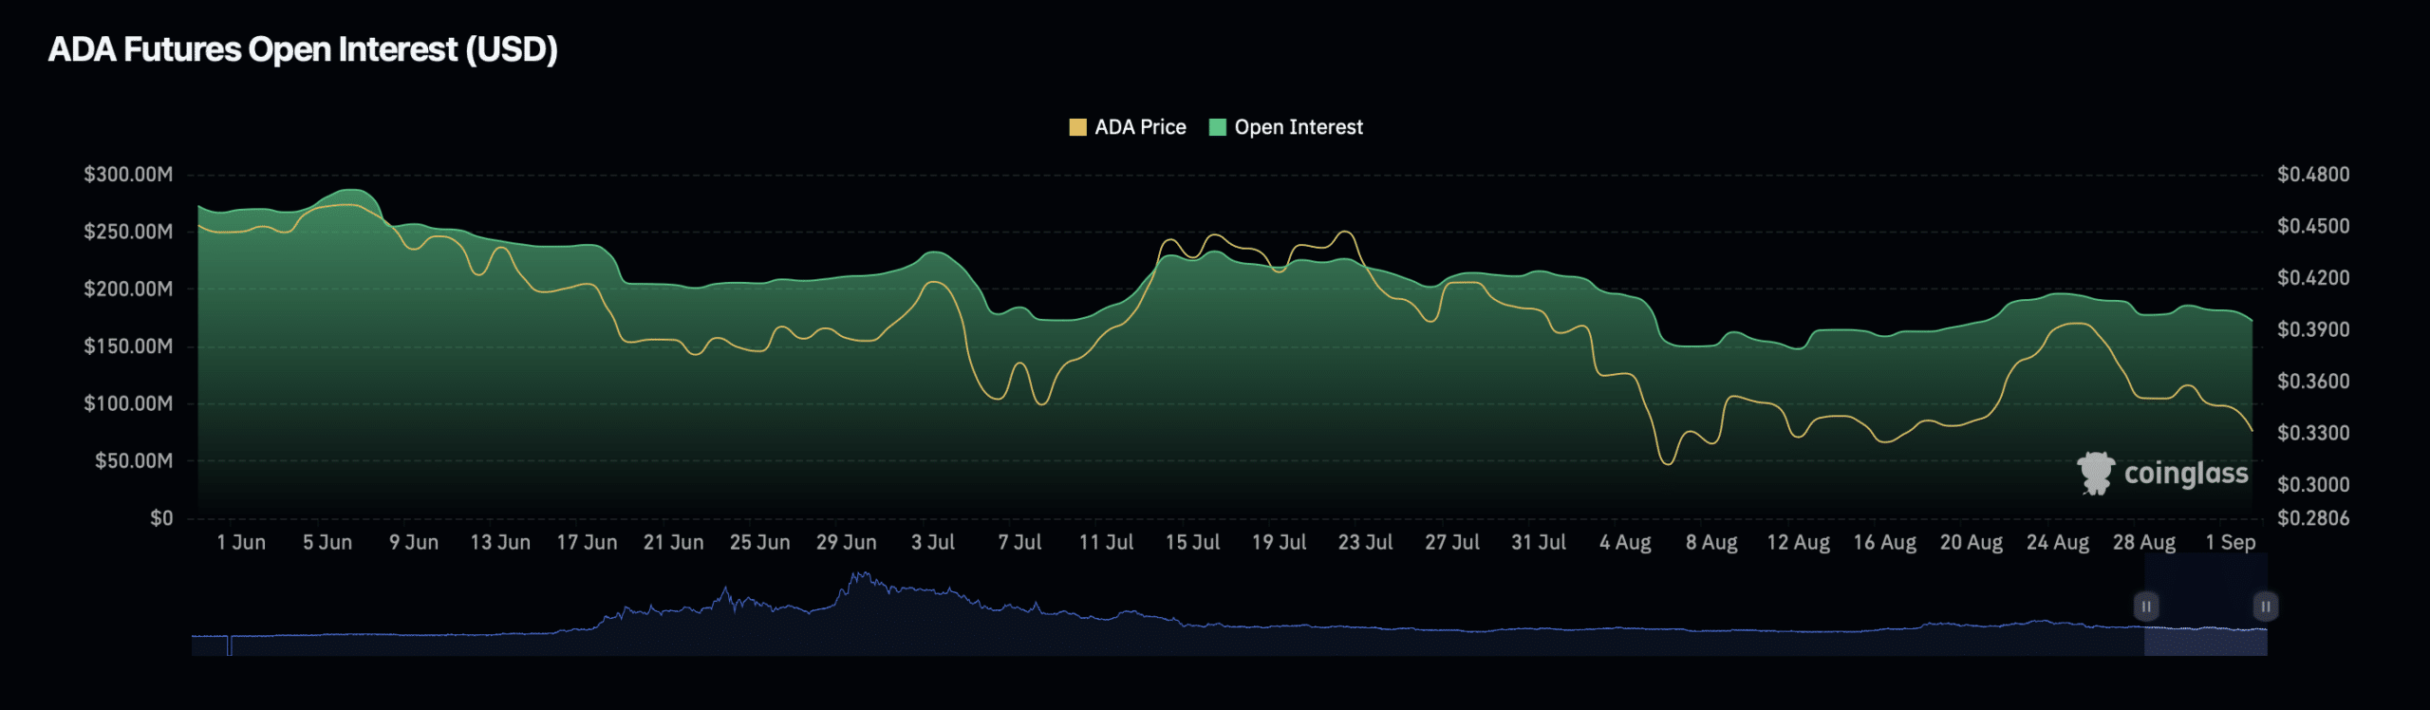Click the 16 Aug date label
Viewport: 2430px width, 710px height.
(x=1884, y=542)
